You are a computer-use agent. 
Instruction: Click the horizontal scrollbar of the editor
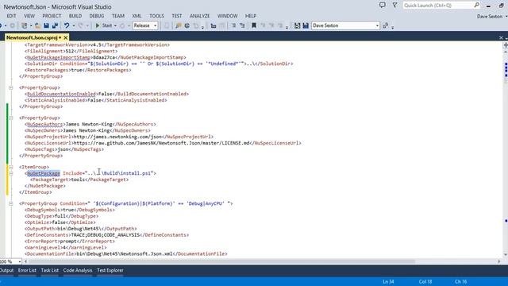pos(221,261)
